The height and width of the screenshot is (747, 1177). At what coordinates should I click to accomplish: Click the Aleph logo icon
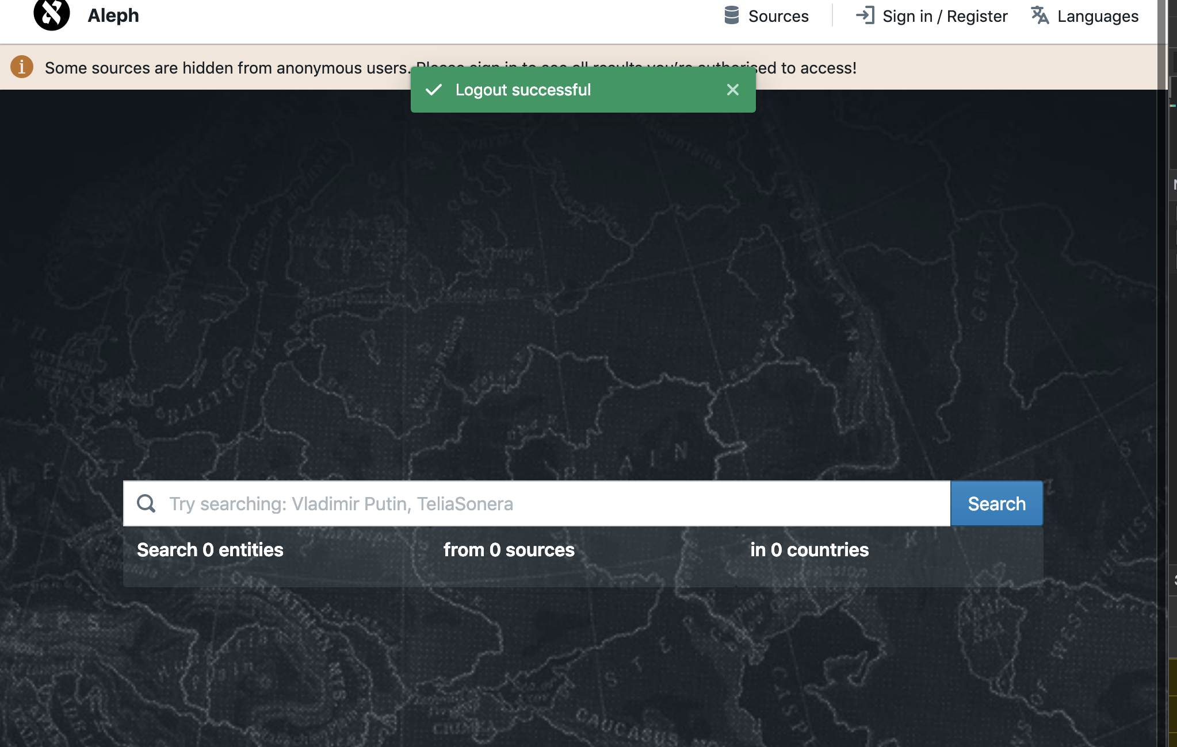coord(52,14)
